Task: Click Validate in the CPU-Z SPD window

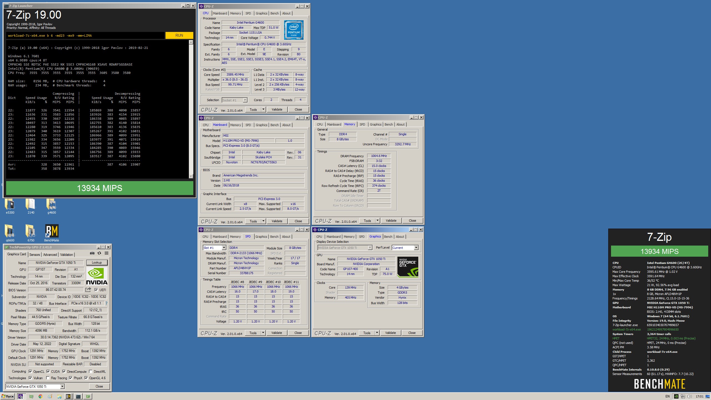Action: point(276,333)
